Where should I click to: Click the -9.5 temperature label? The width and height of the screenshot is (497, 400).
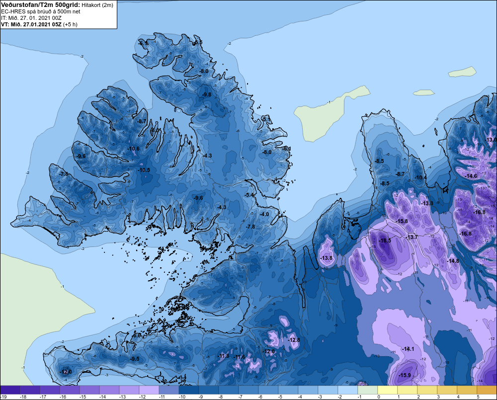135,359
